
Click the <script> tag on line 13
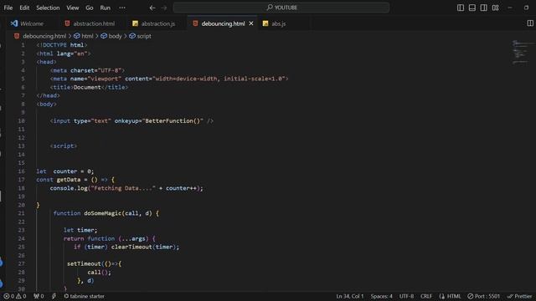[64, 146]
